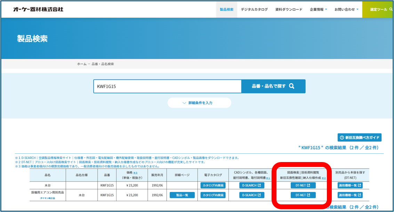The width and height of the screenshot is (394, 212).
Task: Click DT-NET button in 設備用エアコン用別売品 row
Action: (x=303, y=195)
